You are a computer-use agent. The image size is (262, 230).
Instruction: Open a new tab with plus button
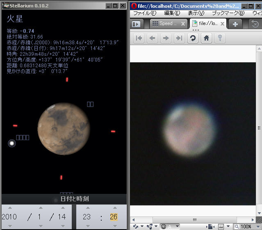tap(235, 24)
